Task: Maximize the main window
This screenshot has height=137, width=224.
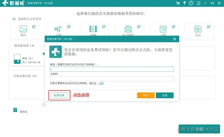Action: (212, 3)
